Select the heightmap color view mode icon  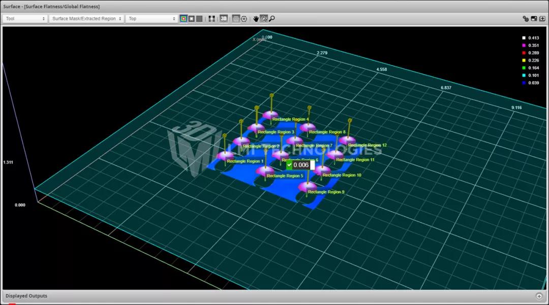coord(184,18)
